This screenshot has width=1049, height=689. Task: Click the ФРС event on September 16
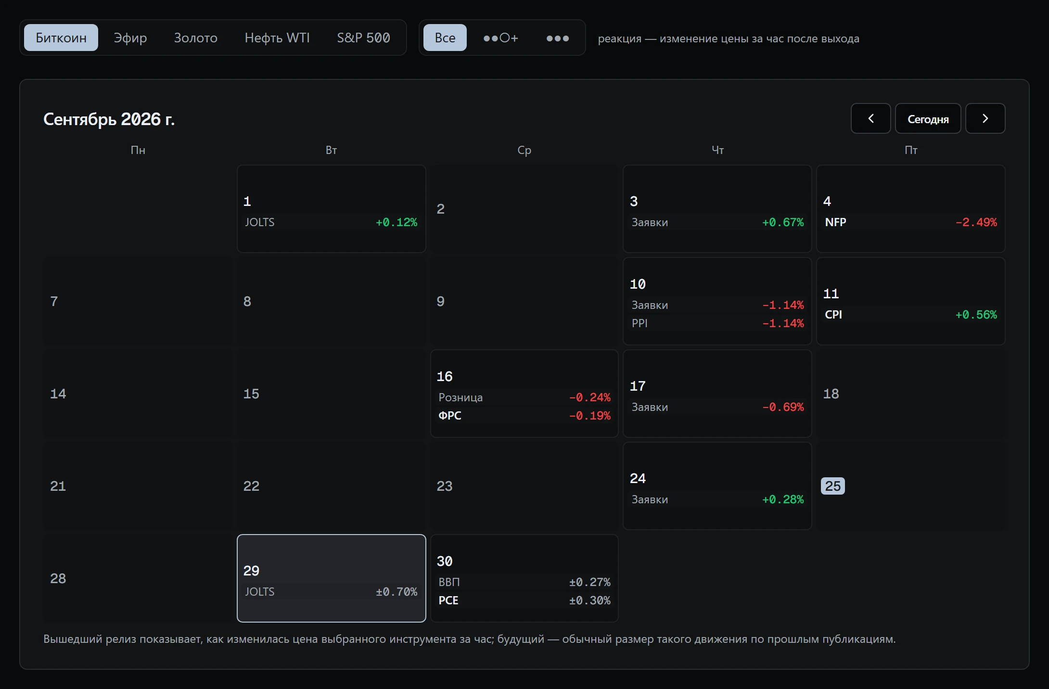(x=524, y=416)
